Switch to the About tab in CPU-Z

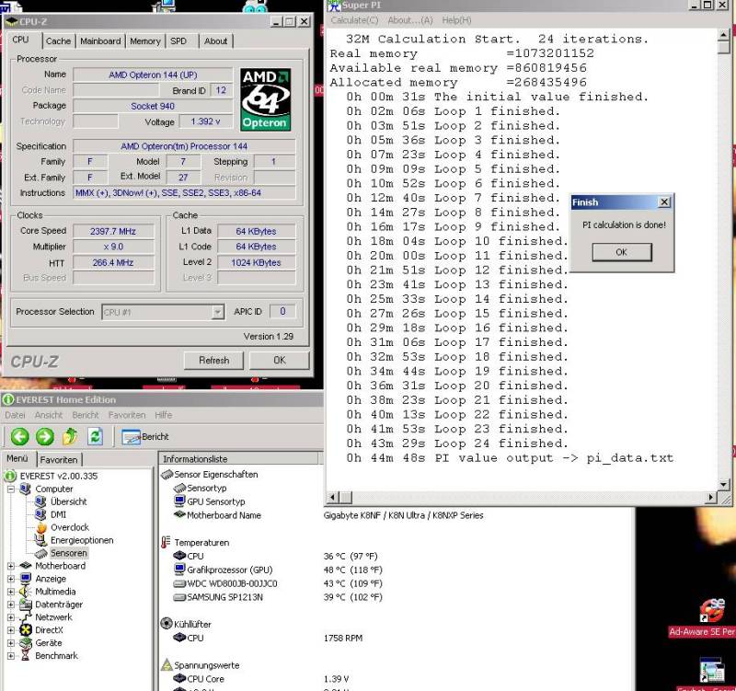tap(215, 41)
